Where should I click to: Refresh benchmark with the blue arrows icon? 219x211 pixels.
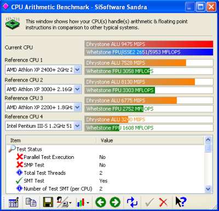pos(132,202)
